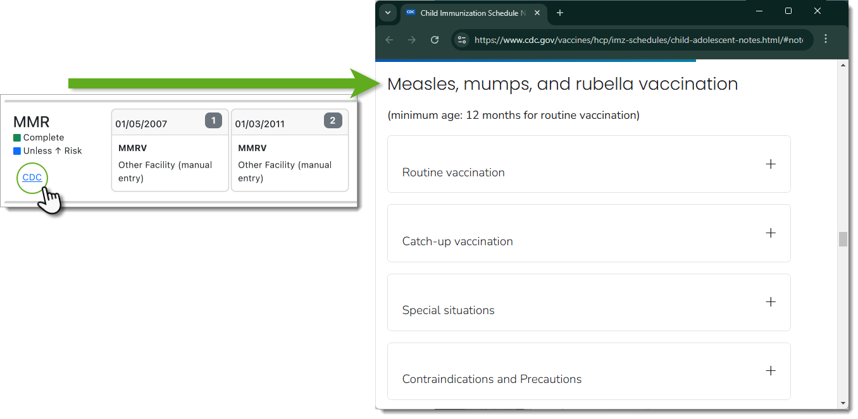Open the Chrome three-dot menu
Screen dimensions: 858x419
pos(826,39)
